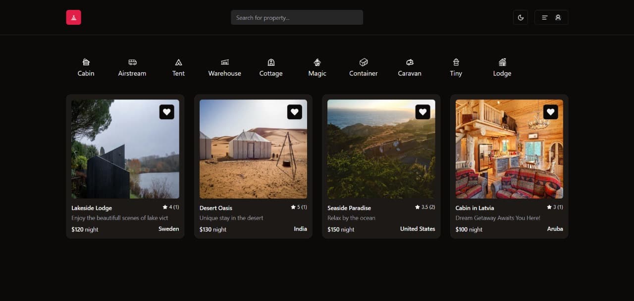Image resolution: width=634 pixels, height=301 pixels.
Task: Filter by the Caravan category
Action: click(410, 68)
